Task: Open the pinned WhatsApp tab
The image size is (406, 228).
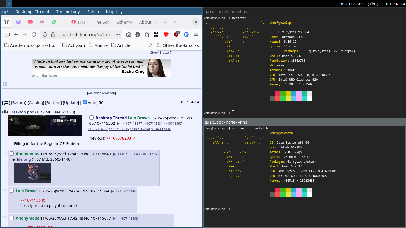Action: [x=54, y=22]
